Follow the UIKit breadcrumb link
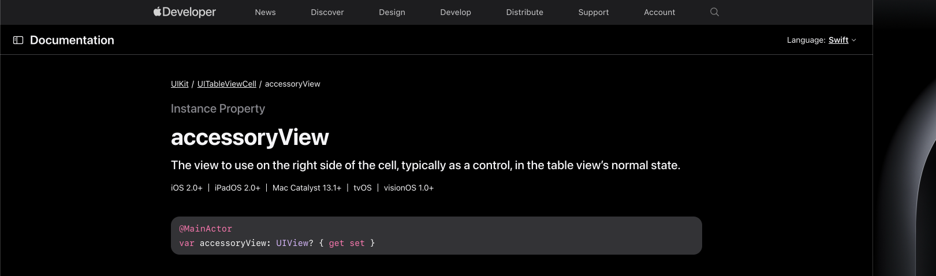This screenshot has width=936, height=276. coord(180,84)
